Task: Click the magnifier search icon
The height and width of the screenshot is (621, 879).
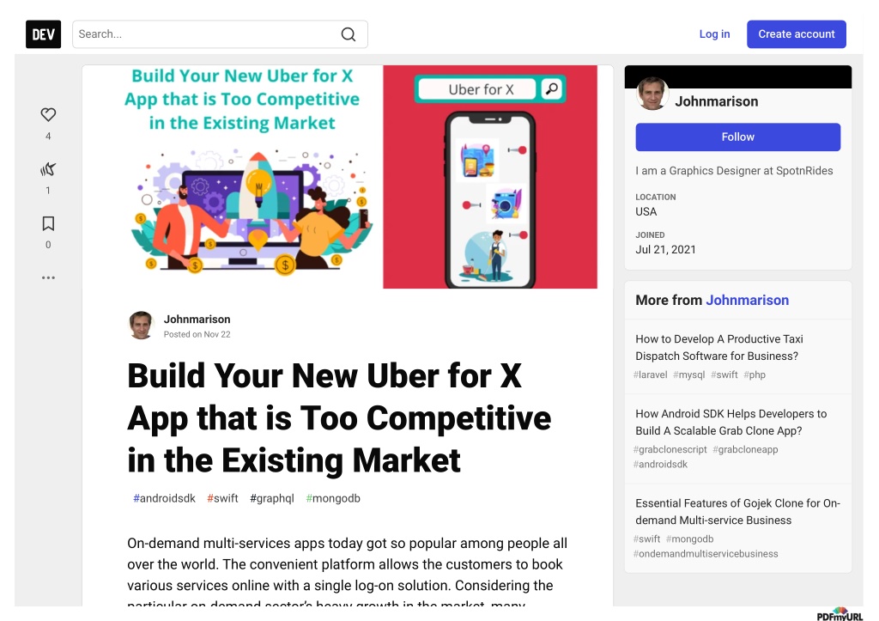Action: 349,34
